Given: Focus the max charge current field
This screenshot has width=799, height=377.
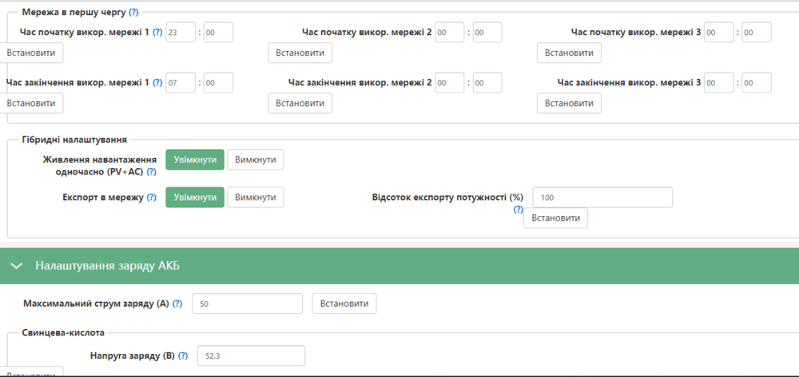Looking at the screenshot, I should [248, 304].
